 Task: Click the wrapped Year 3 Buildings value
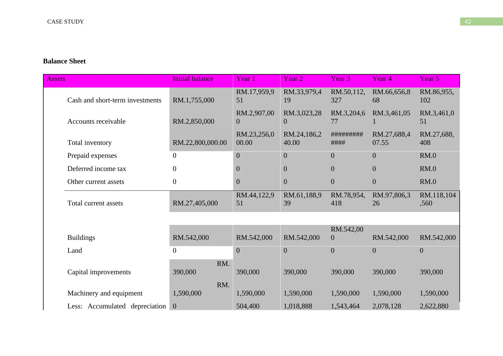(x=347, y=233)
